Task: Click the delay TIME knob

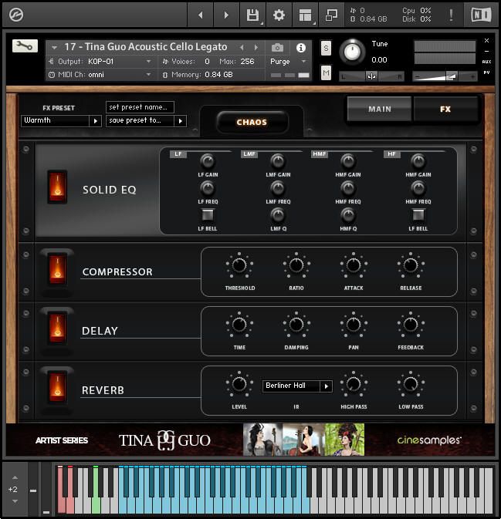Action: click(x=239, y=325)
